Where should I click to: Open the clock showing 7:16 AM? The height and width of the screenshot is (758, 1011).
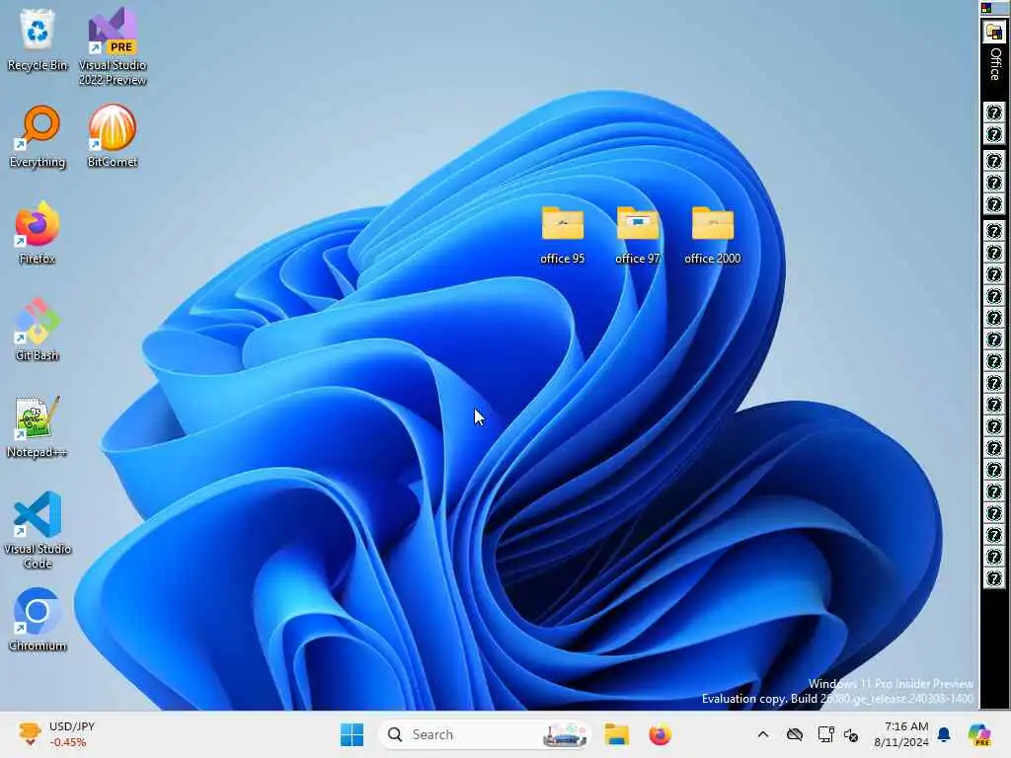pyautogui.click(x=902, y=734)
